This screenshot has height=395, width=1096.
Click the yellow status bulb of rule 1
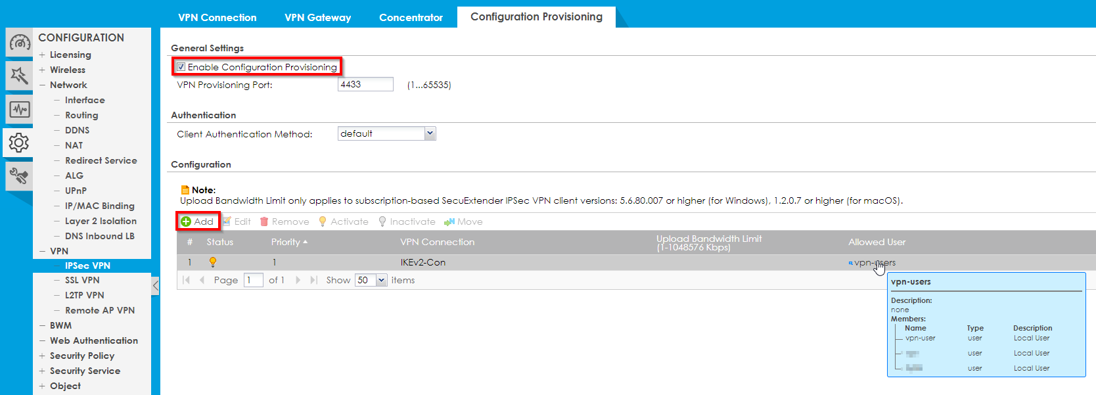213,262
